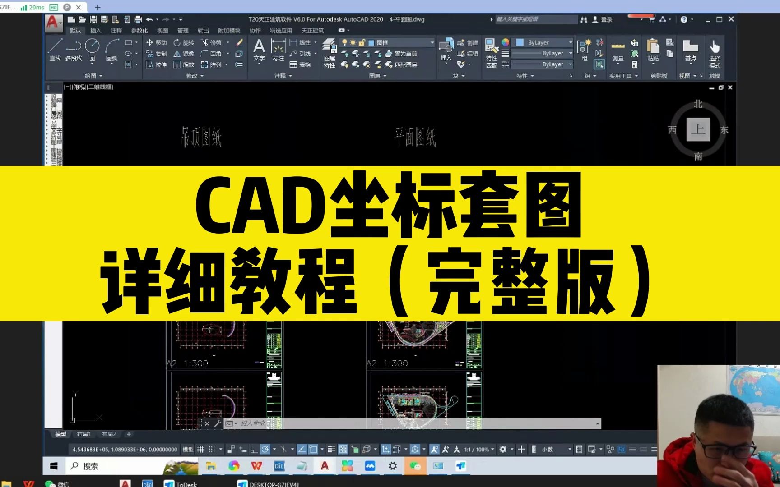Image resolution: width=780 pixels, height=487 pixels.
Task: Add a new layout with plus tab
Action: pos(129,434)
